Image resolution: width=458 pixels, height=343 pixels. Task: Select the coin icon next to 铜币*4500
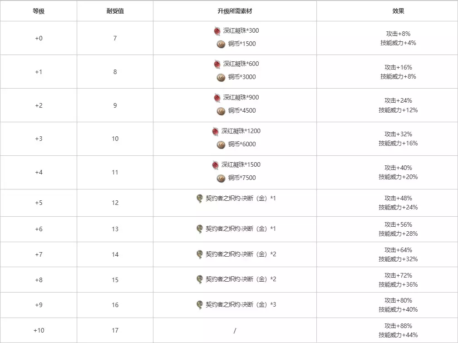pos(221,111)
